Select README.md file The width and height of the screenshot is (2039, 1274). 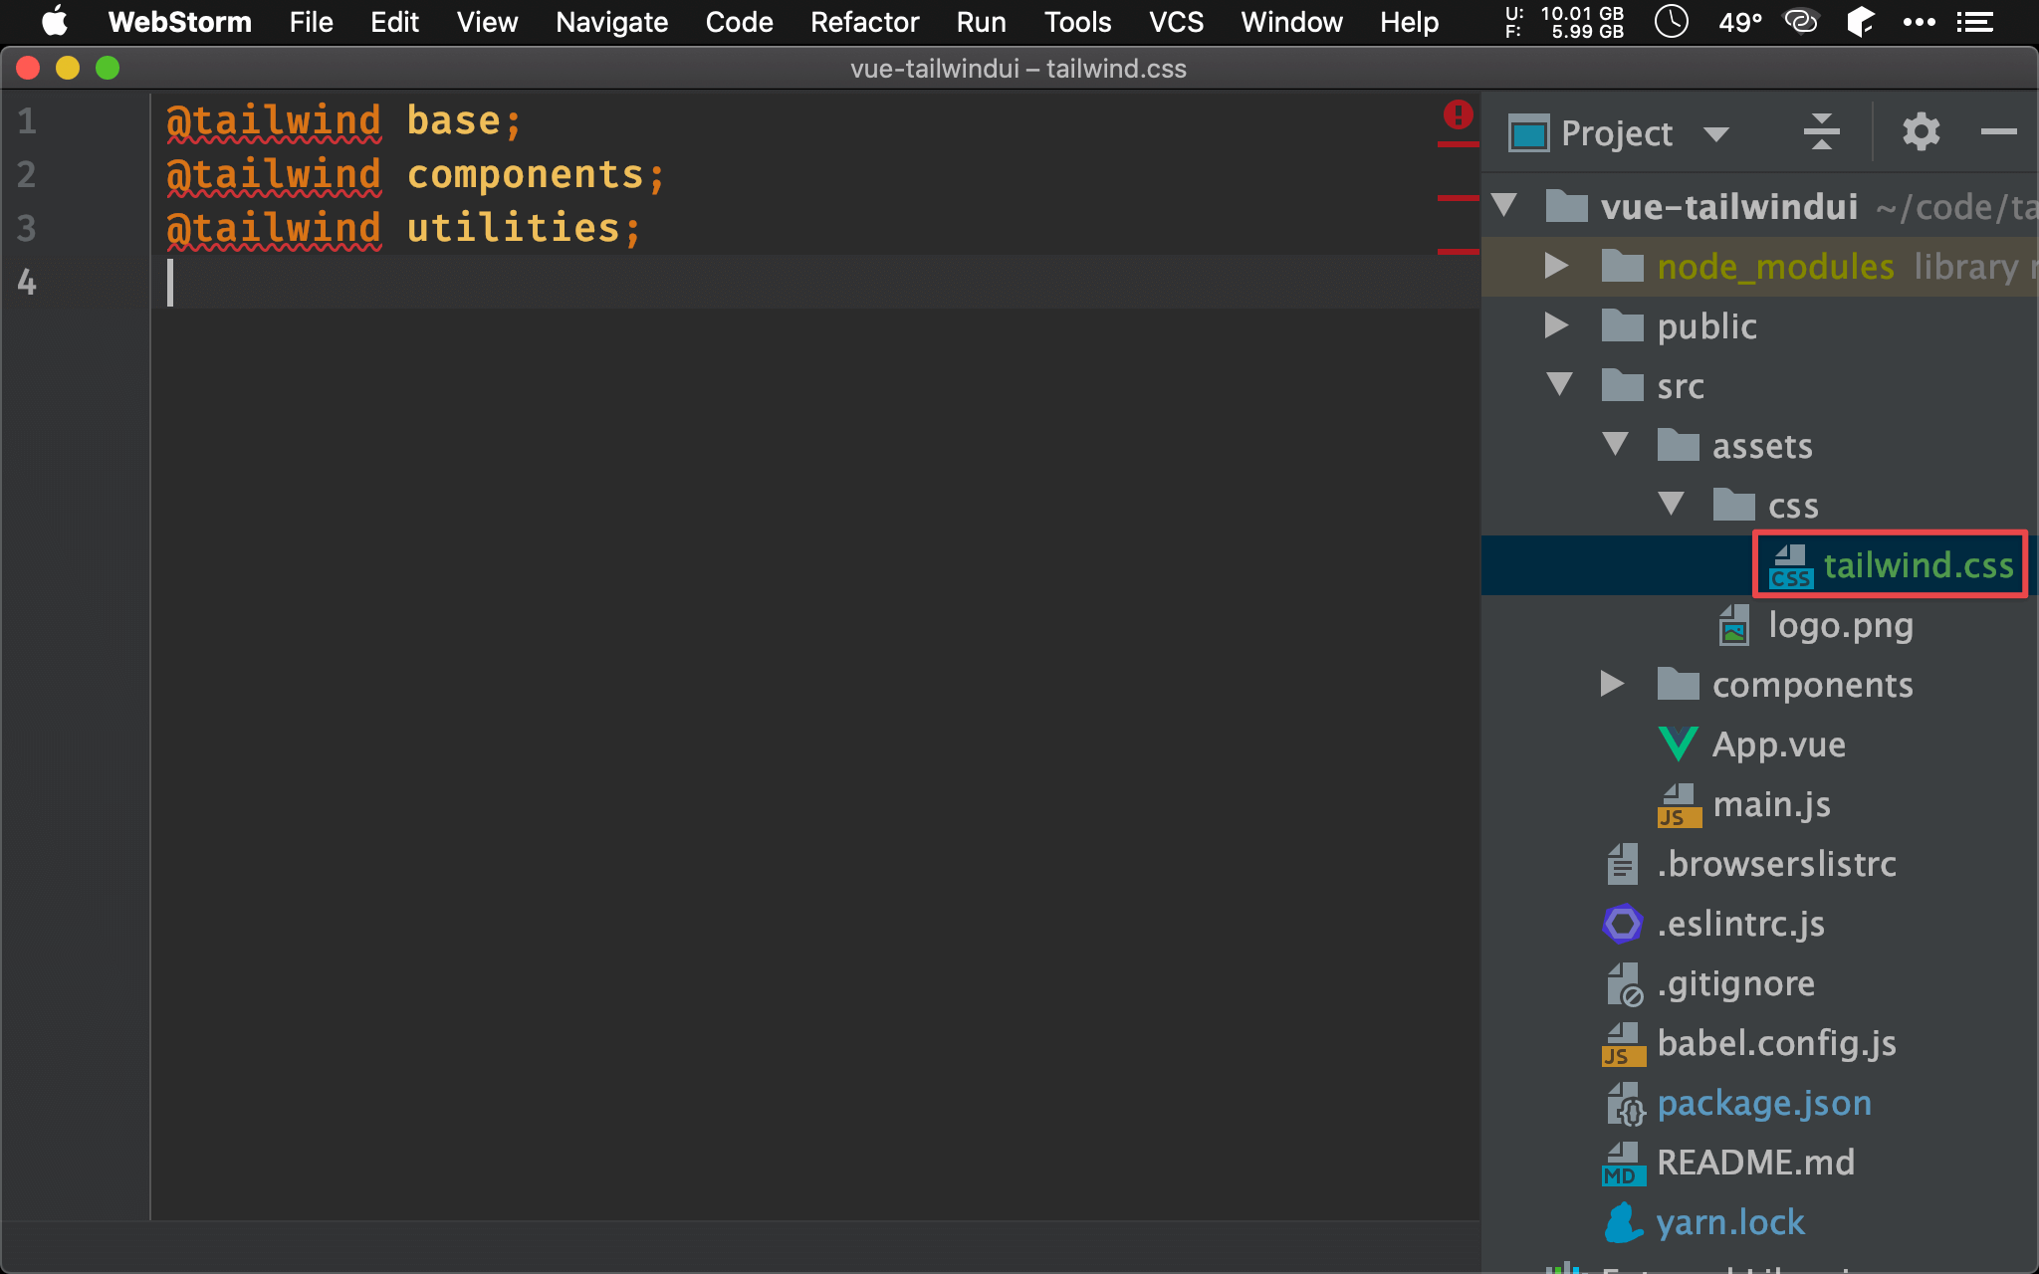1755,1163
